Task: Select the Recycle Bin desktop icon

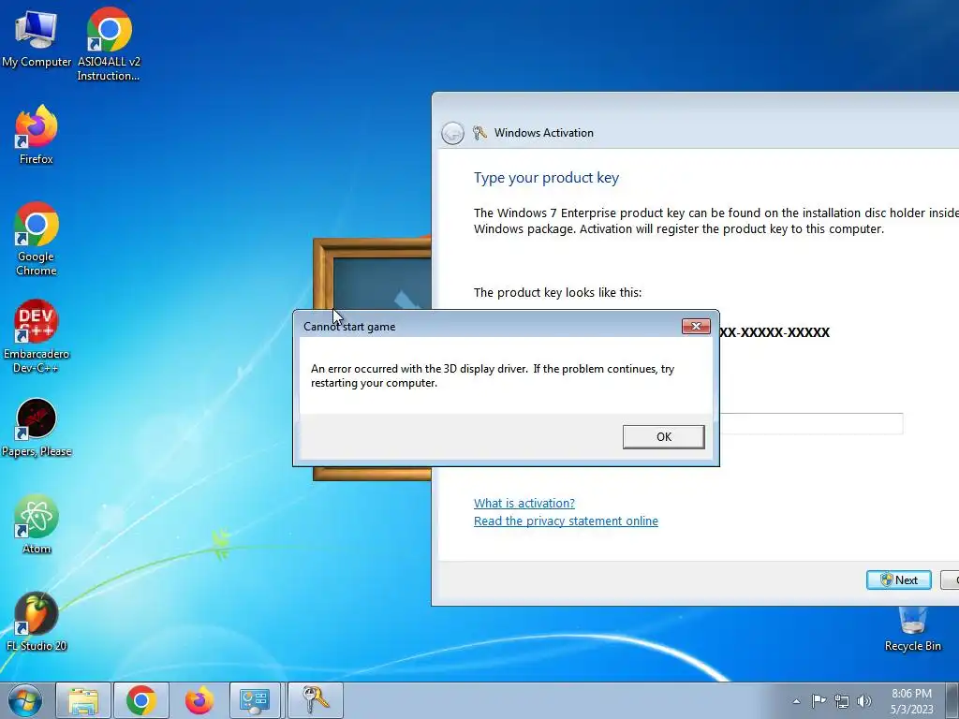Action: pyautogui.click(x=912, y=628)
